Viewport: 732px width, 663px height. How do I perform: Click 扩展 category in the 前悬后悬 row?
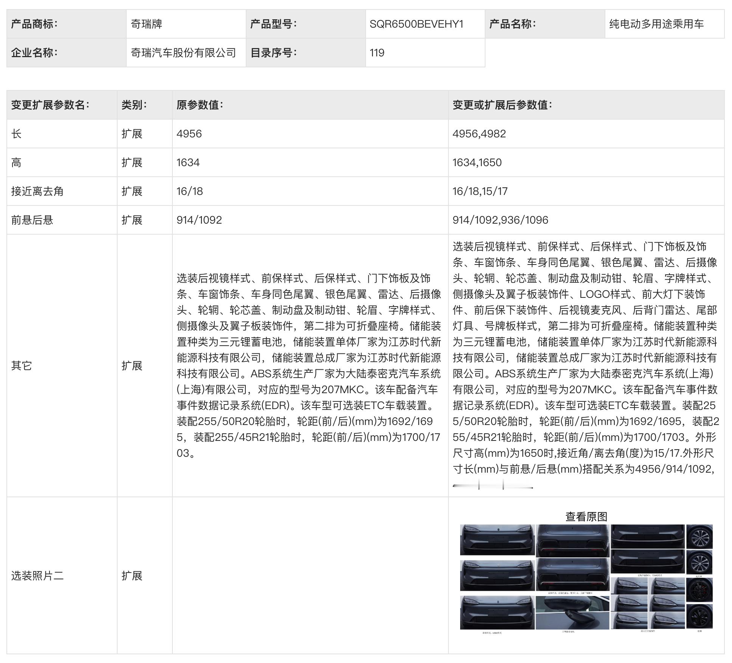point(132,220)
